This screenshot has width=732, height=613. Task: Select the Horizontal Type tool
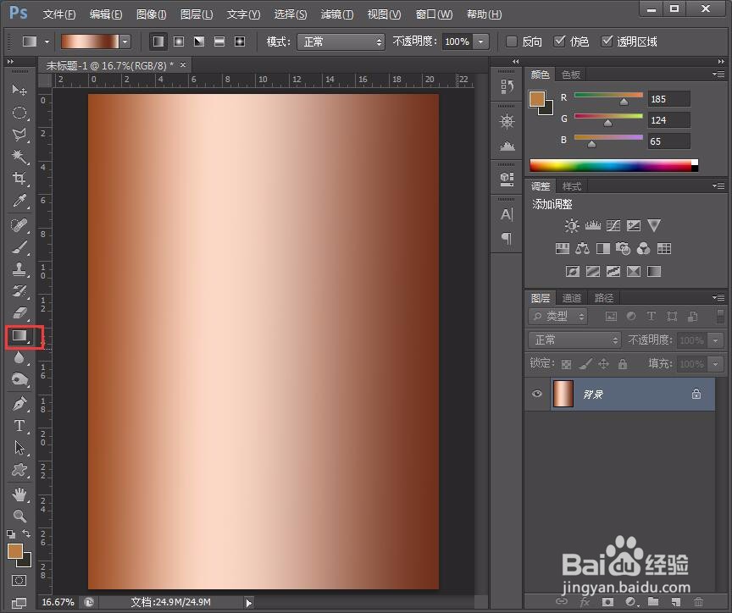pyautogui.click(x=19, y=426)
